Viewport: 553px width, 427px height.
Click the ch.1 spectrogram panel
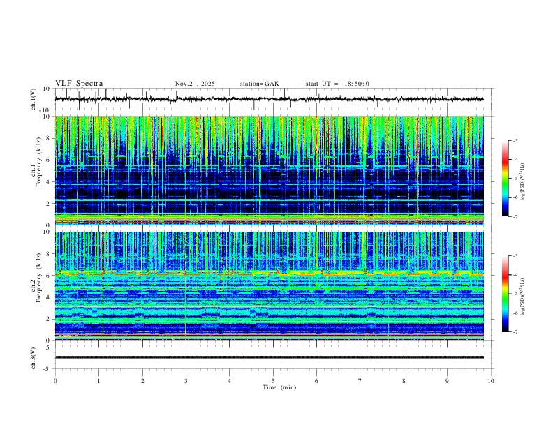270,170
